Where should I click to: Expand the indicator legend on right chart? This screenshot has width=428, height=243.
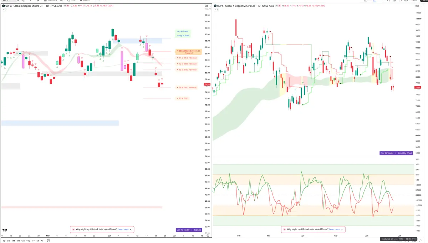[216, 10]
